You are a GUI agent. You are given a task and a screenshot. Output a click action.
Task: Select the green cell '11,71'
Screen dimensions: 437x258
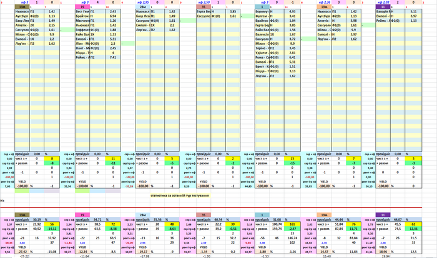(x=353, y=229)
